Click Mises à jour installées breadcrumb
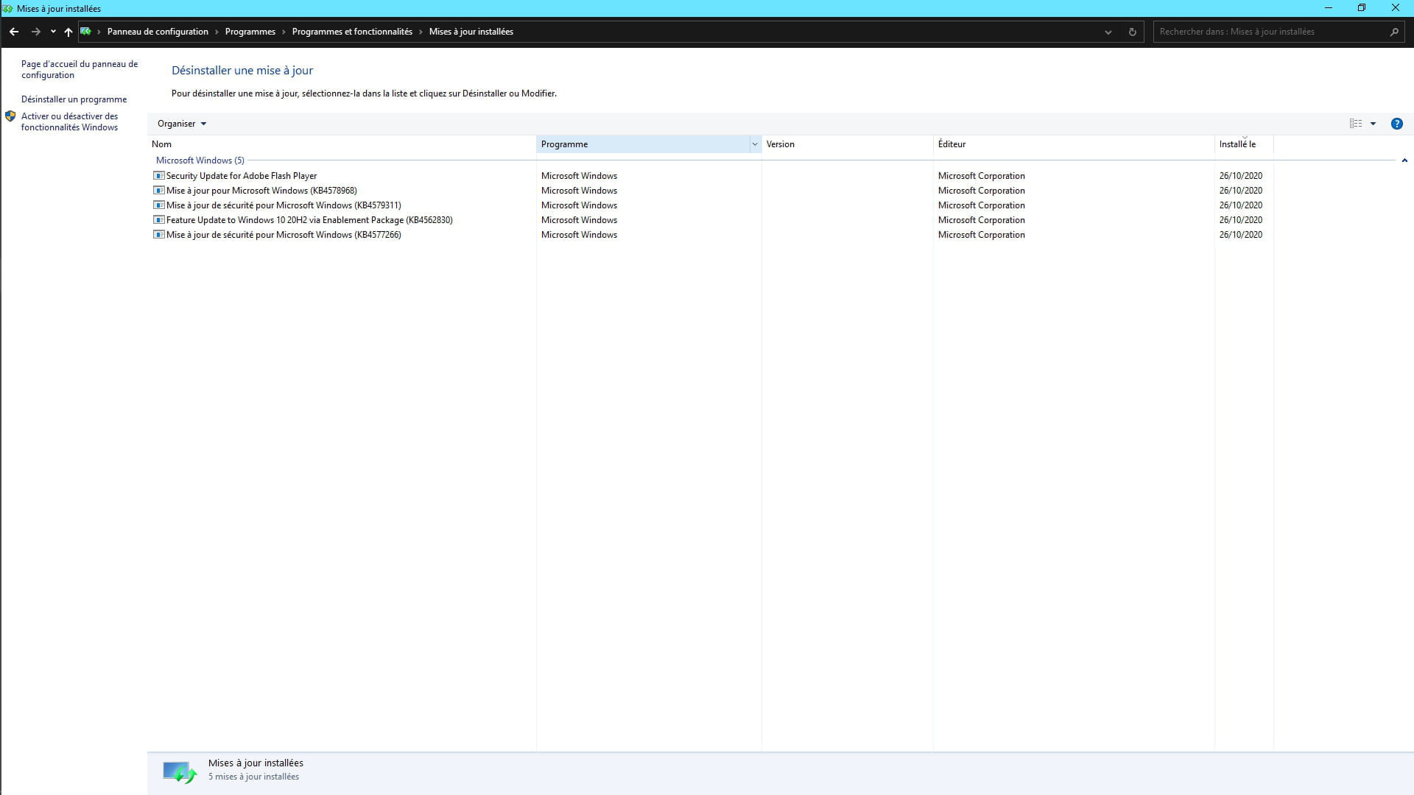1414x795 pixels. click(x=471, y=32)
